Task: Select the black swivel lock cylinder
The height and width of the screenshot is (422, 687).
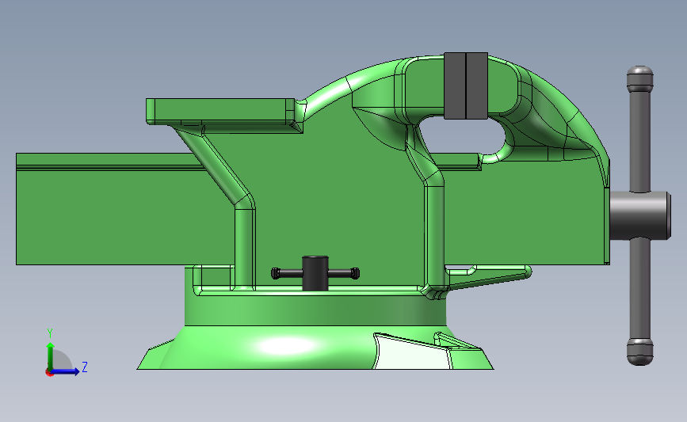Action: (x=315, y=274)
